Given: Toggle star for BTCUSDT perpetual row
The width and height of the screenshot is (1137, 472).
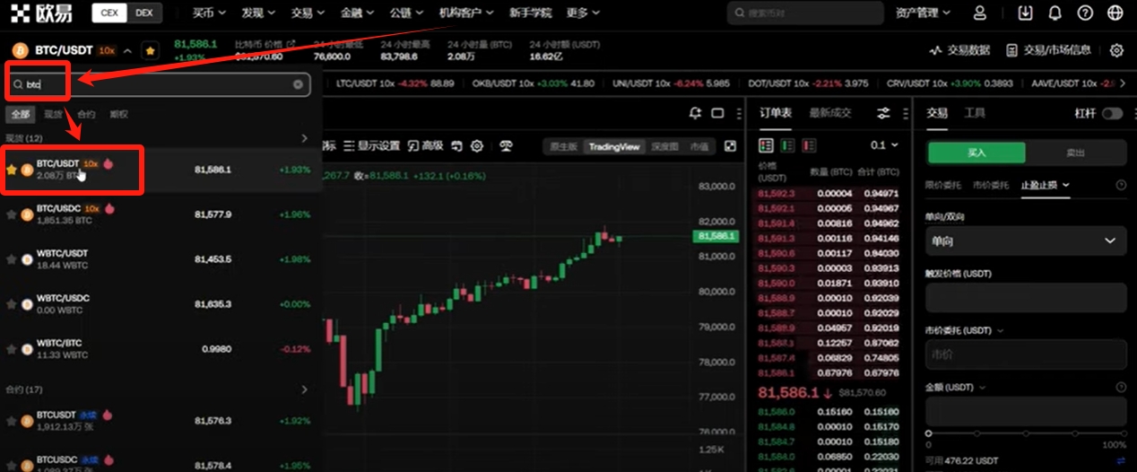Looking at the screenshot, I should pyautogui.click(x=12, y=421).
